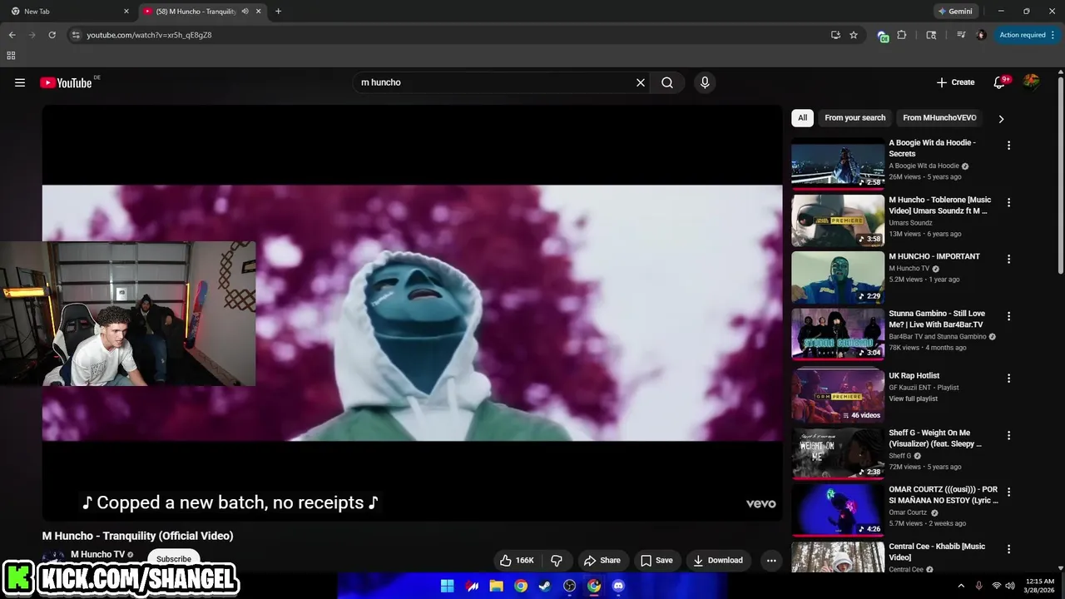Viewport: 1065px width, 599px height.
Task: Start voice search with the microphone icon
Action: 705,82
